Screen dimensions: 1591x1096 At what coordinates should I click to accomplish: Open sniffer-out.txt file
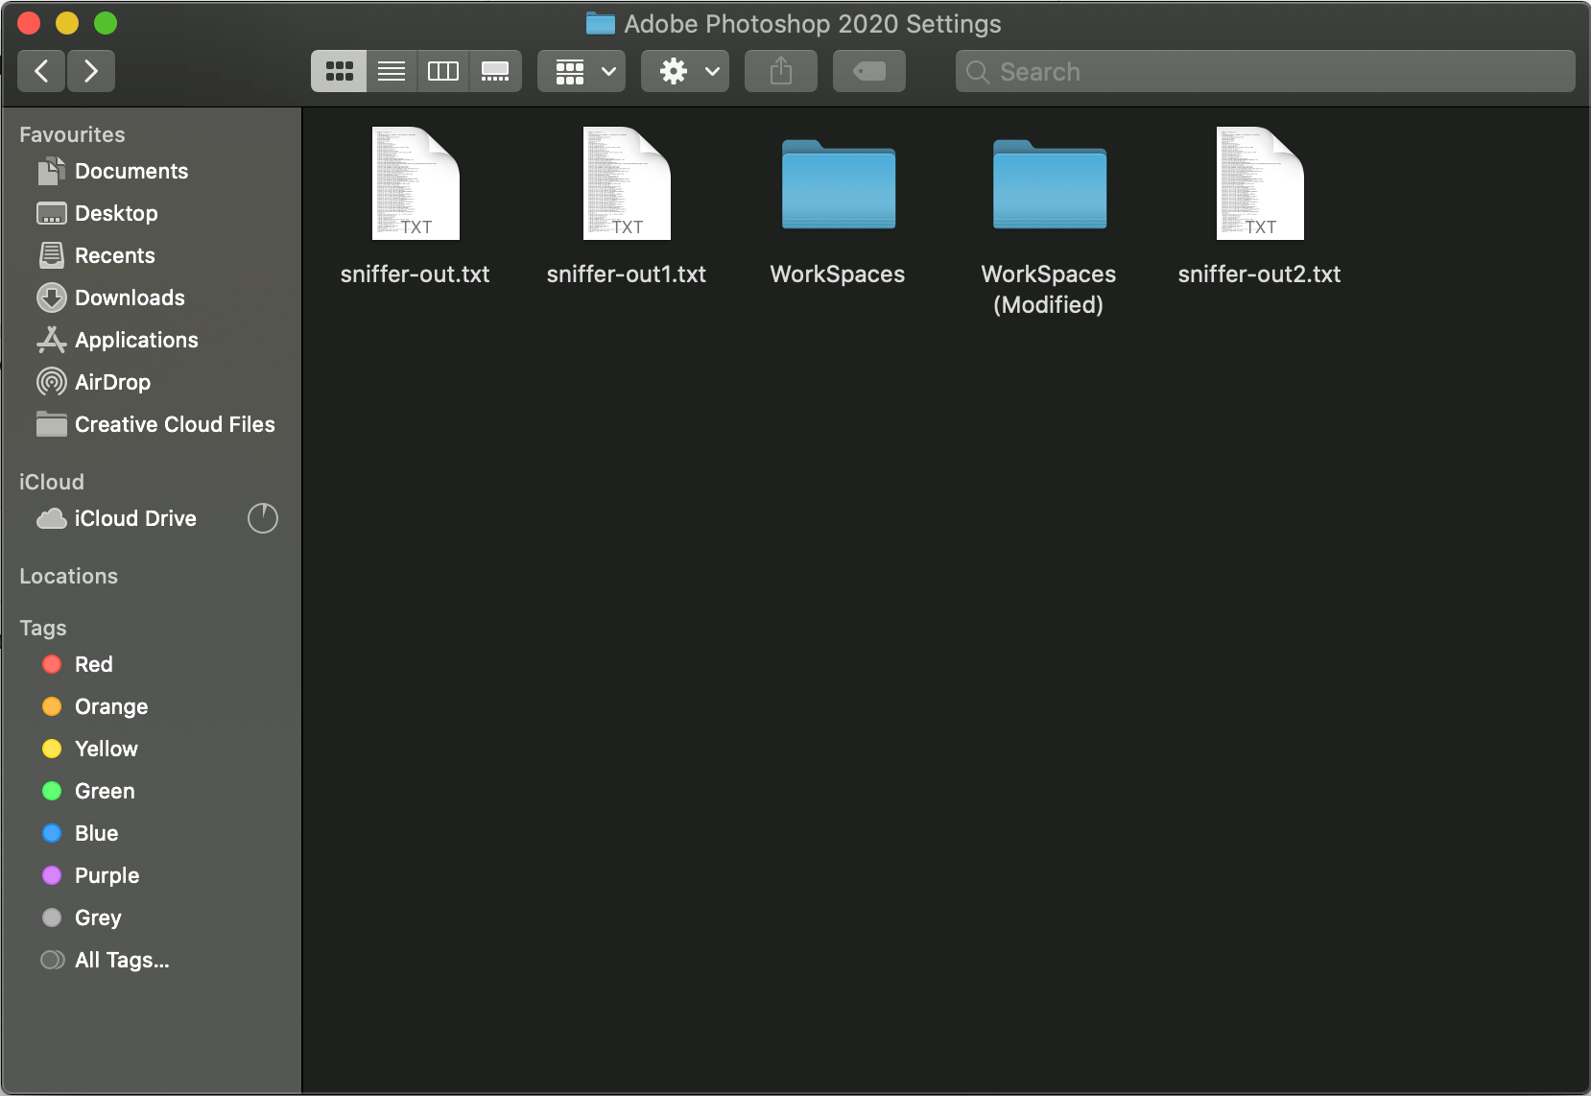click(x=415, y=182)
